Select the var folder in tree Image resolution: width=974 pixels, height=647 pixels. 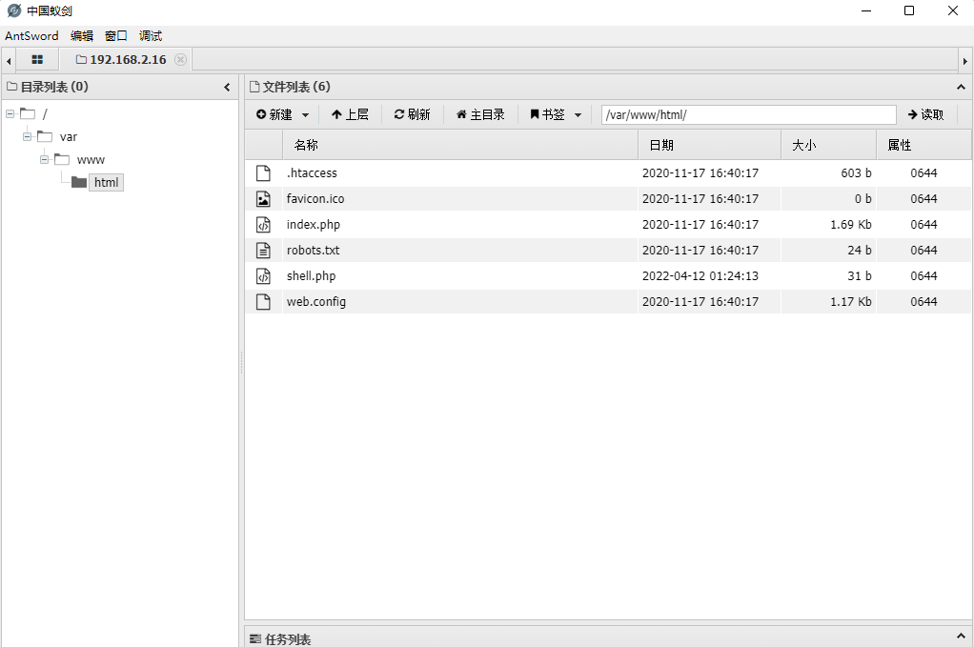(x=69, y=136)
